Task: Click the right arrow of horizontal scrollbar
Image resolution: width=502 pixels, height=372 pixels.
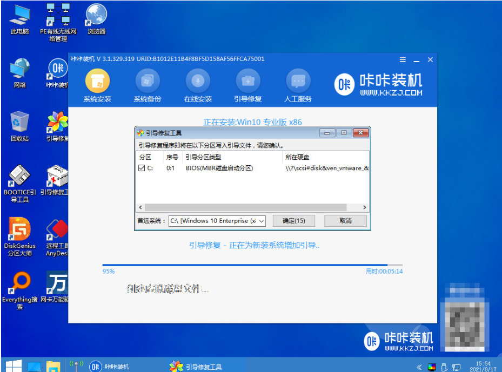Action: point(364,207)
